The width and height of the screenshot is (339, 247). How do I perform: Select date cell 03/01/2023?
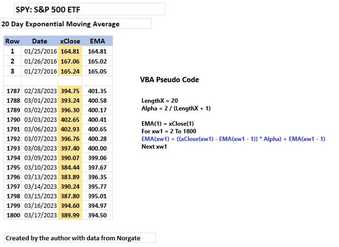point(40,100)
